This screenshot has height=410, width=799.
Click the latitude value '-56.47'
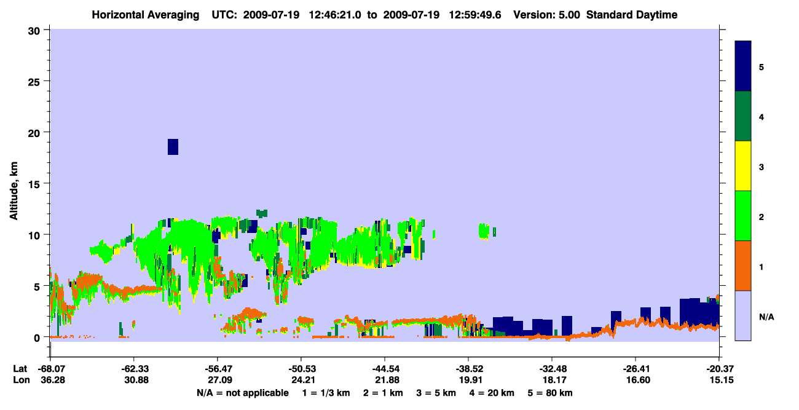click(x=218, y=369)
